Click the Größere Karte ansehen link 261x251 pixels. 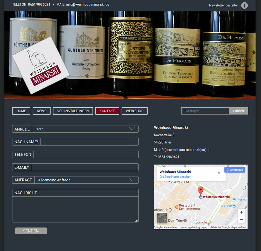coord(175,177)
